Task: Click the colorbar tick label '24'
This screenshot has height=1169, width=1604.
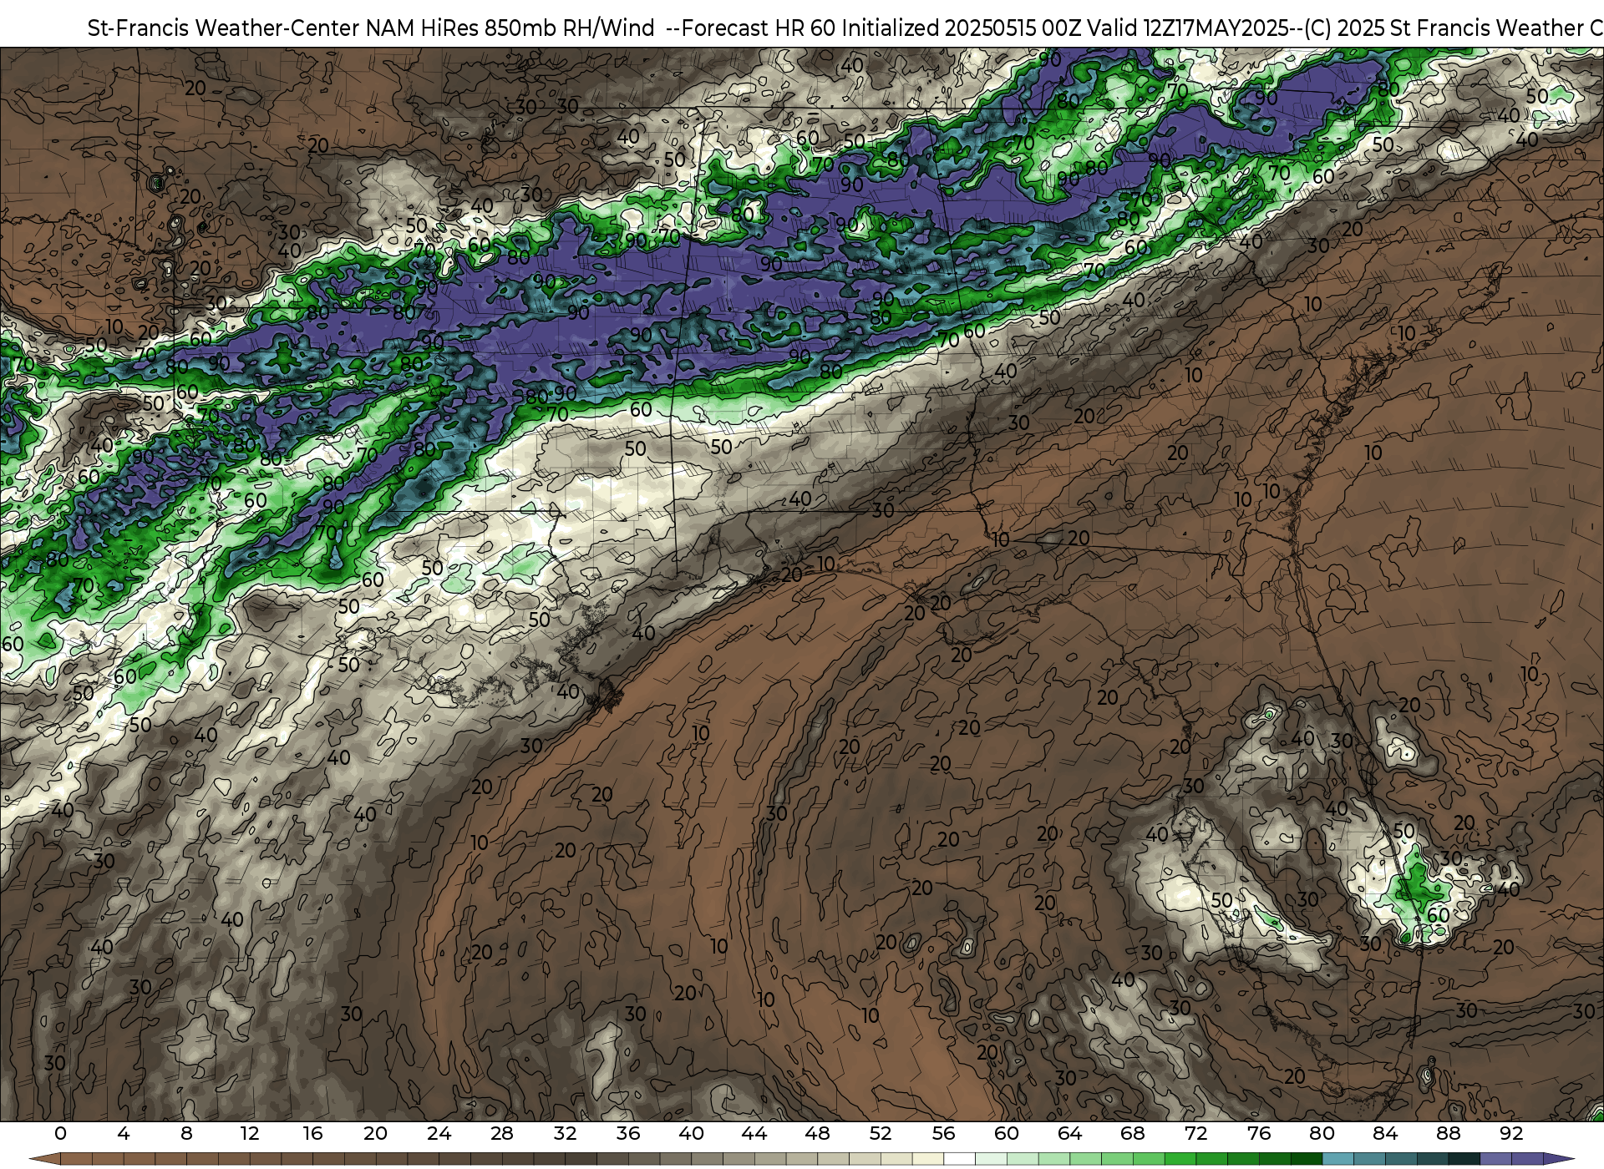Action: point(439,1133)
